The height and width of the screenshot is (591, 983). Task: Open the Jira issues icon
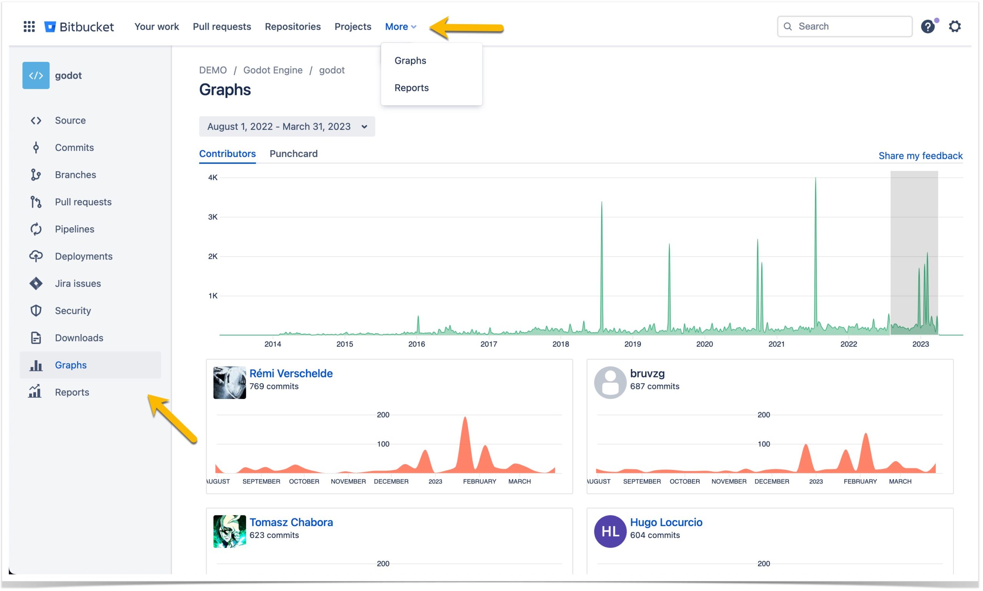click(35, 283)
